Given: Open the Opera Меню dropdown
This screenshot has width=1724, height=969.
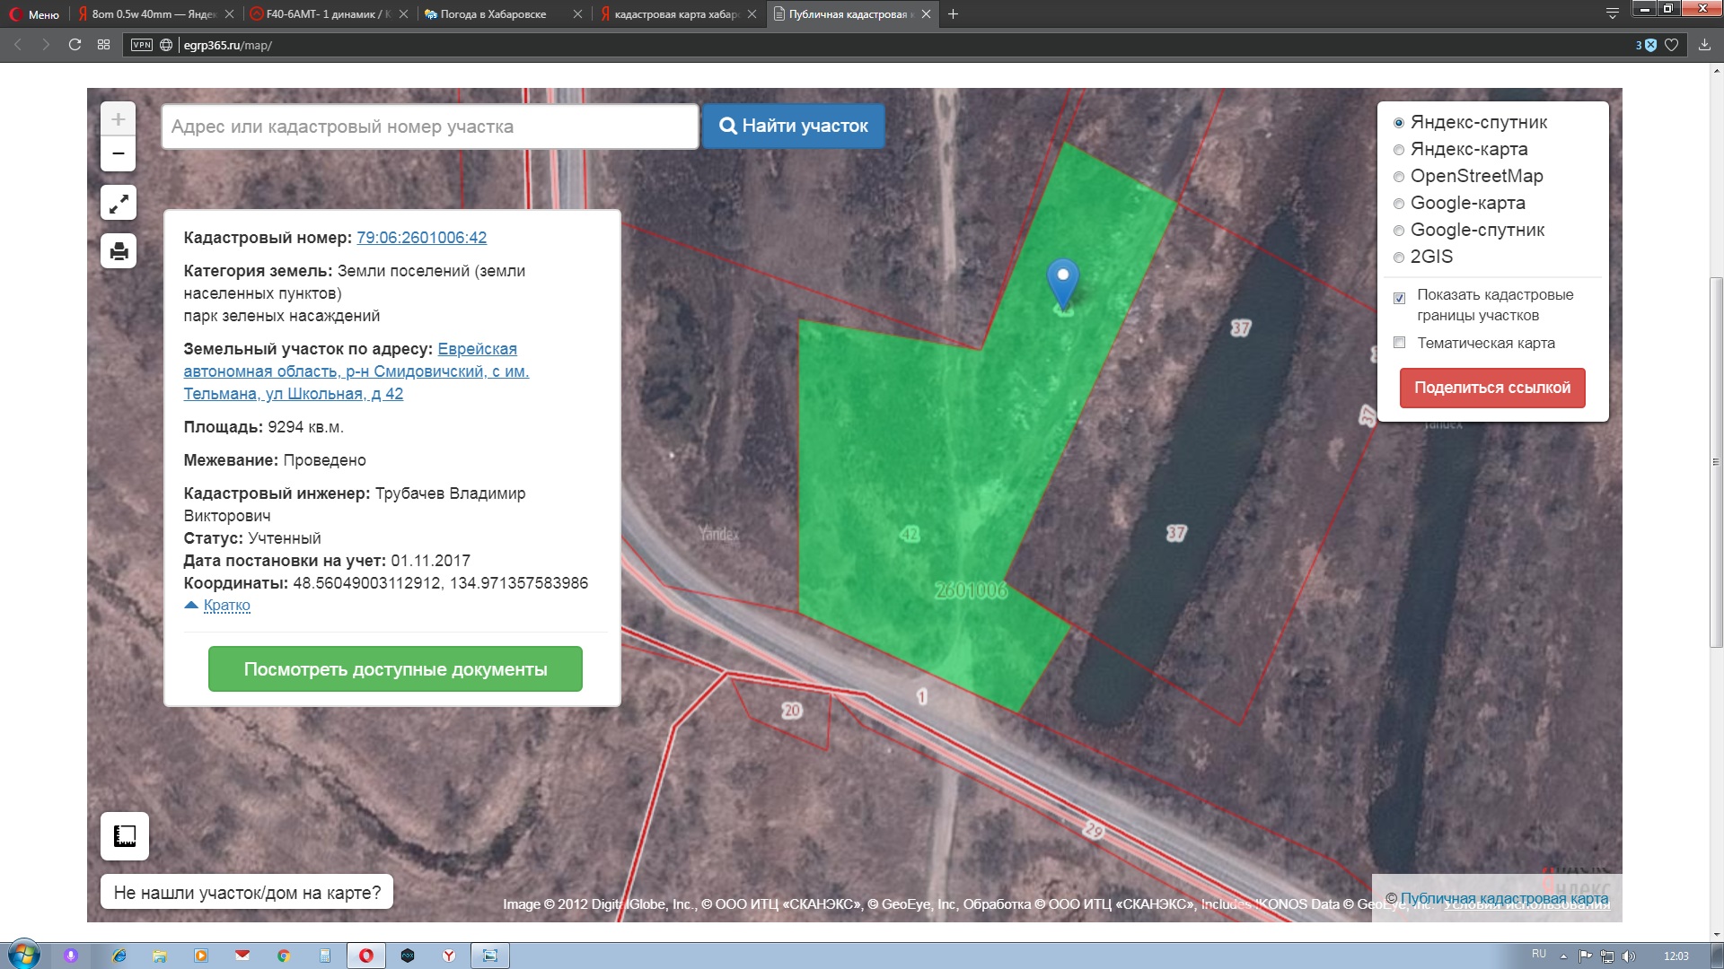Looking at the screenshot, I should pyautogui.click(x=34, y=14).
